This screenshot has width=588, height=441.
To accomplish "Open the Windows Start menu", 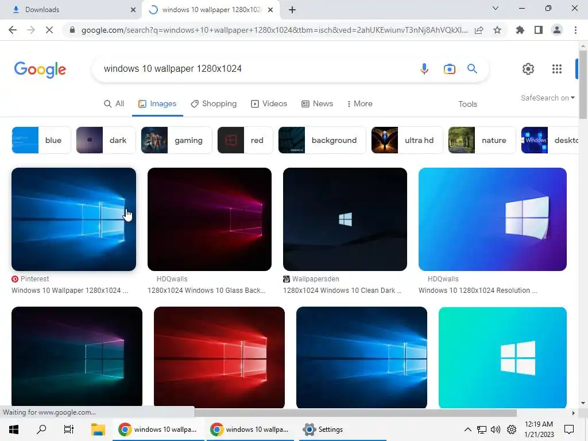I will coord(14,430).
